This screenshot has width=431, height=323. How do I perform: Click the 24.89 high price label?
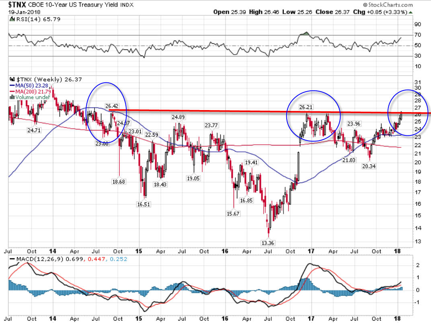178,117
